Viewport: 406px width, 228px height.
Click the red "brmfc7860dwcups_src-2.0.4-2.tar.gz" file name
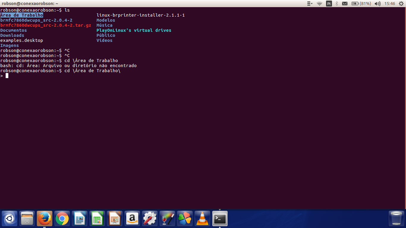[x=46, y=25]
